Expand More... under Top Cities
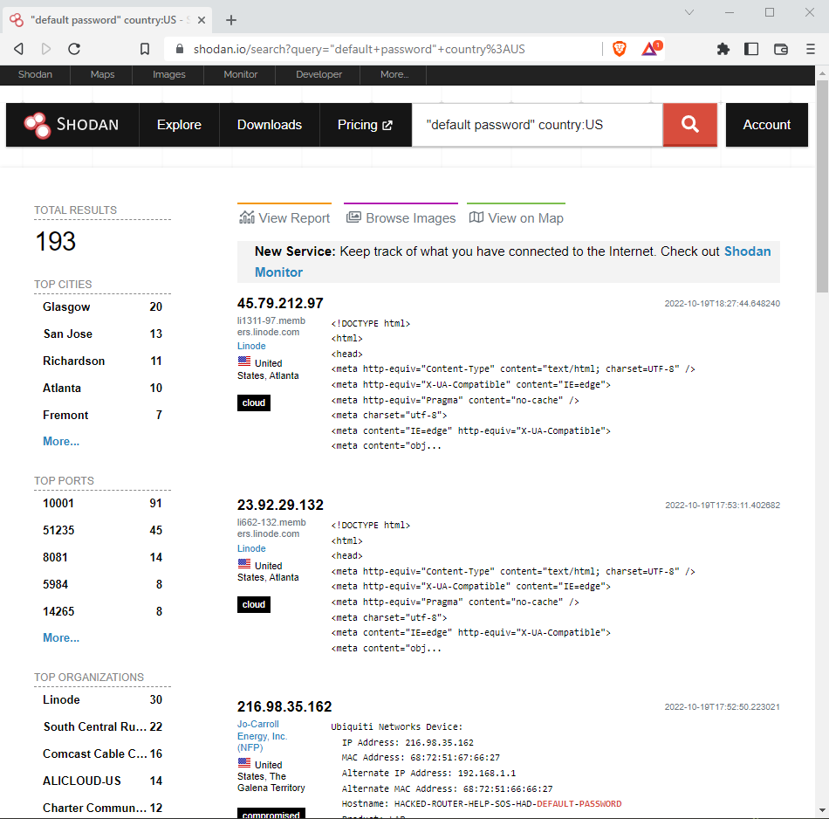This screenshot has height=819, width=829. point(61,441)
